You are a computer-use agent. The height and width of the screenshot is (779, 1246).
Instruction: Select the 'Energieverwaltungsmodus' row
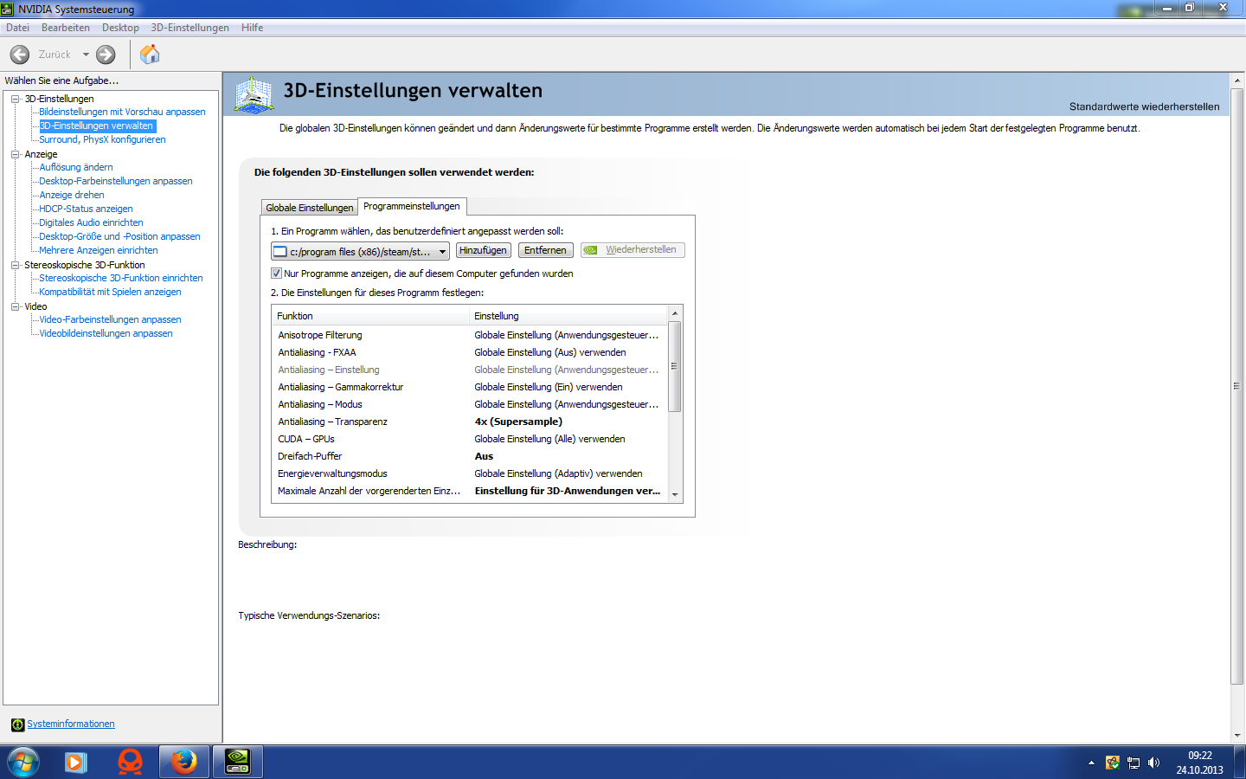(x=470, y=473)
